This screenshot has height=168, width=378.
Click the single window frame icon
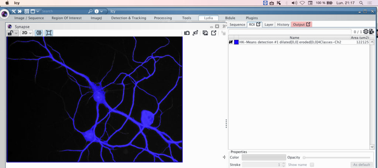(32, 11)
